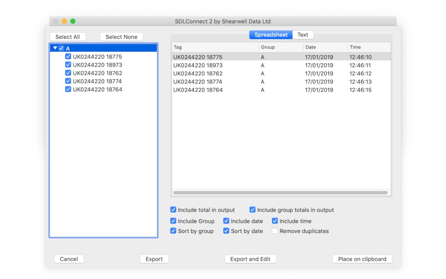Screen dimensions: 446x279
Task: Click time cell 12:46:15
Action: 361,90
